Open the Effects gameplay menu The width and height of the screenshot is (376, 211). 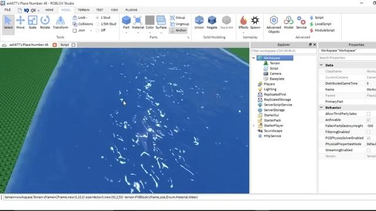click(x=243, y=23)
